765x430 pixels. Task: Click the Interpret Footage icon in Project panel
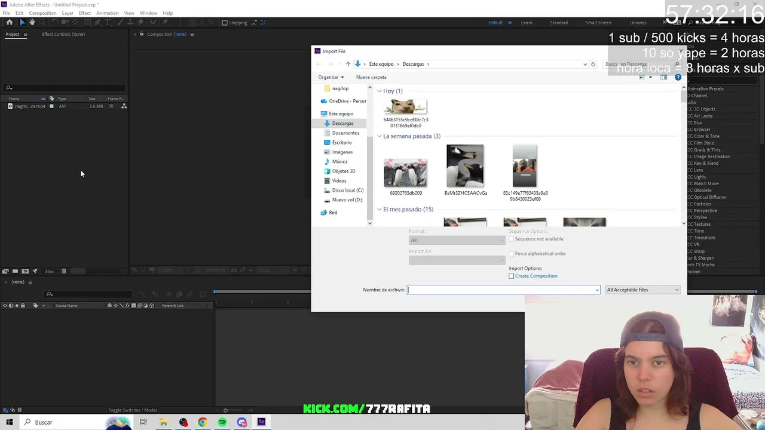[5, 271]
